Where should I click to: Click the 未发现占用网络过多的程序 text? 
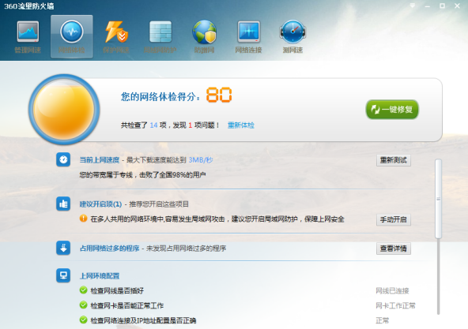186,249
